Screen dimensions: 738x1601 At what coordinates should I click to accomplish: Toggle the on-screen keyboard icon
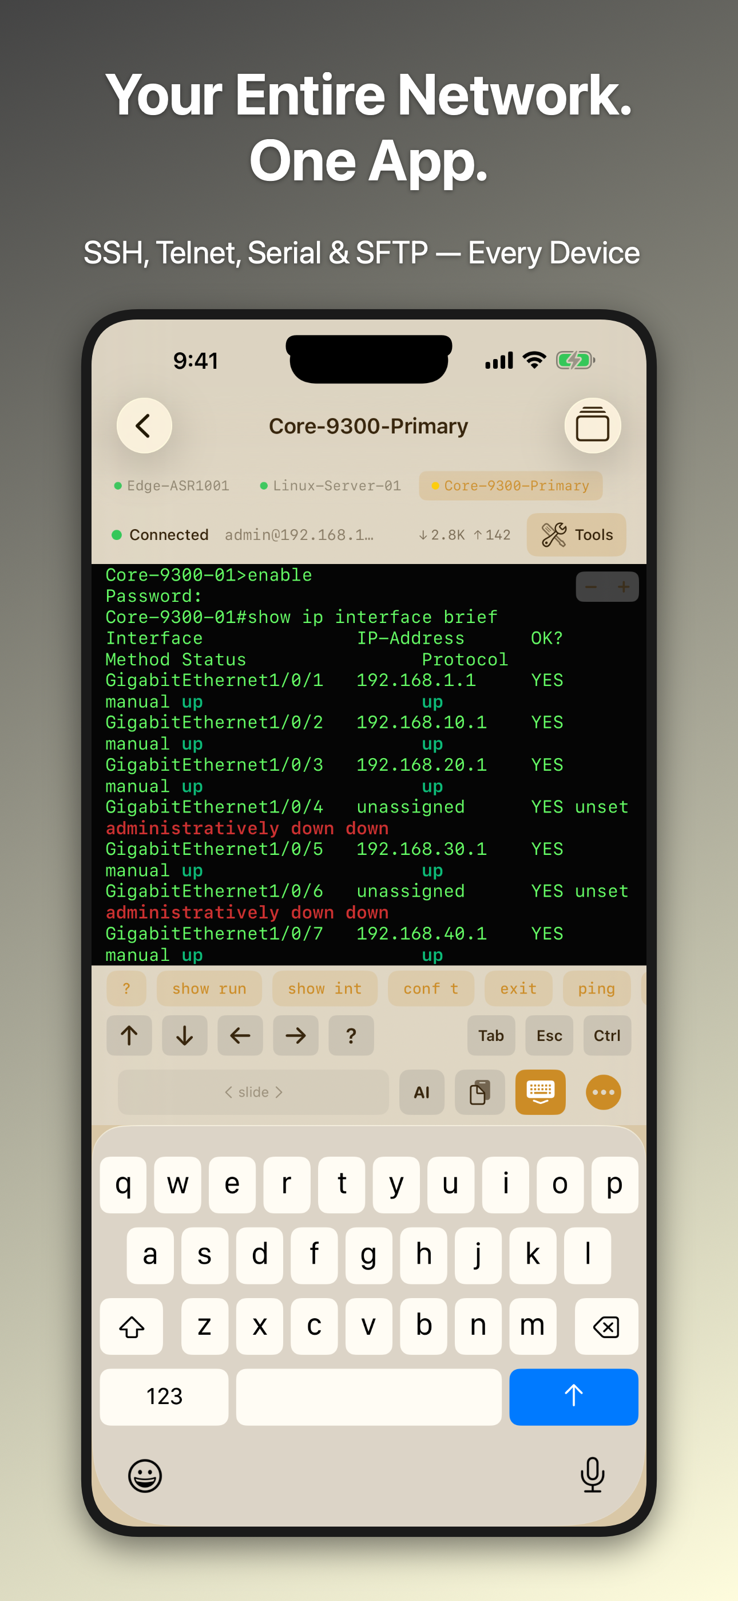click(x=541, y=1092)
